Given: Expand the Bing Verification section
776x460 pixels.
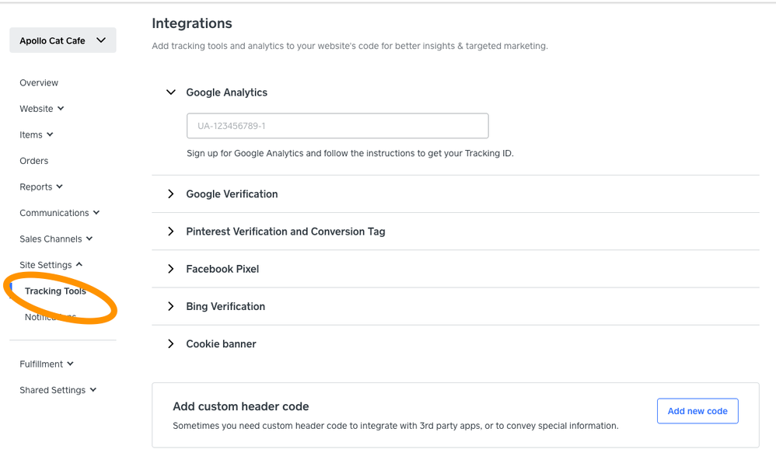Looking at the screenshot, I should point(171,306).
